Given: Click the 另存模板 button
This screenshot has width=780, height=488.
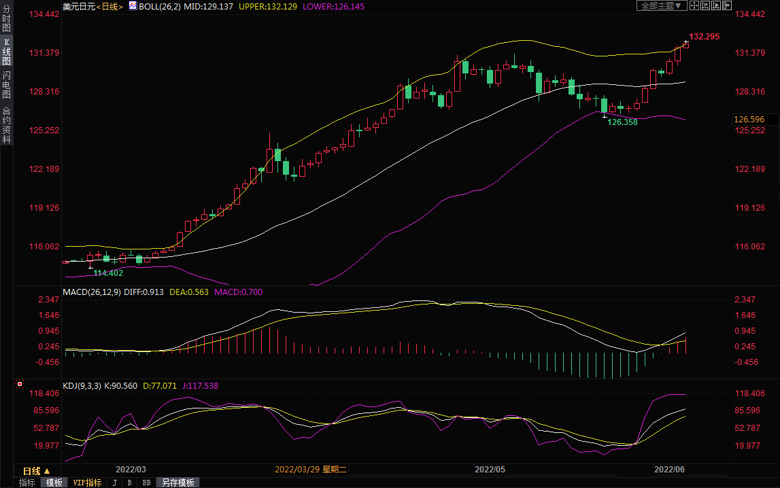Looking at the screenshot, I should tap(177, 483).
